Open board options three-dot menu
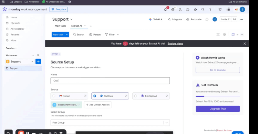This screenshot has height=134, width=258. point(242,19)
